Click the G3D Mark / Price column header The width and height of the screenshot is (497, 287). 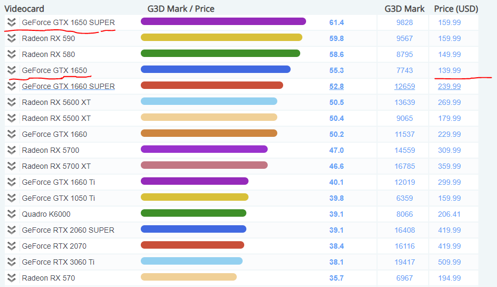pos(181,9)
